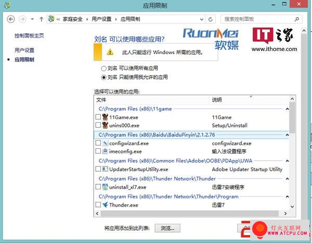Click the 浏览... button
Screen dimensions: 312x243
[167, 228]
